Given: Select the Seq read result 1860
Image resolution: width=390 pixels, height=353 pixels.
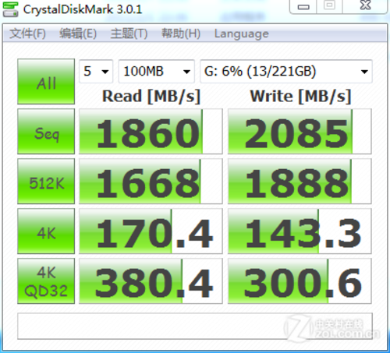Looking at the screenshot, I should 151,132.
